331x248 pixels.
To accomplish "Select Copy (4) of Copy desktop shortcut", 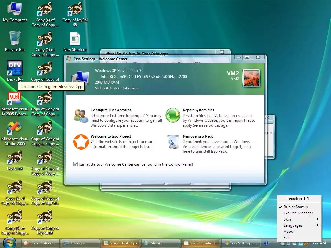I will click(x=45, y=14).
